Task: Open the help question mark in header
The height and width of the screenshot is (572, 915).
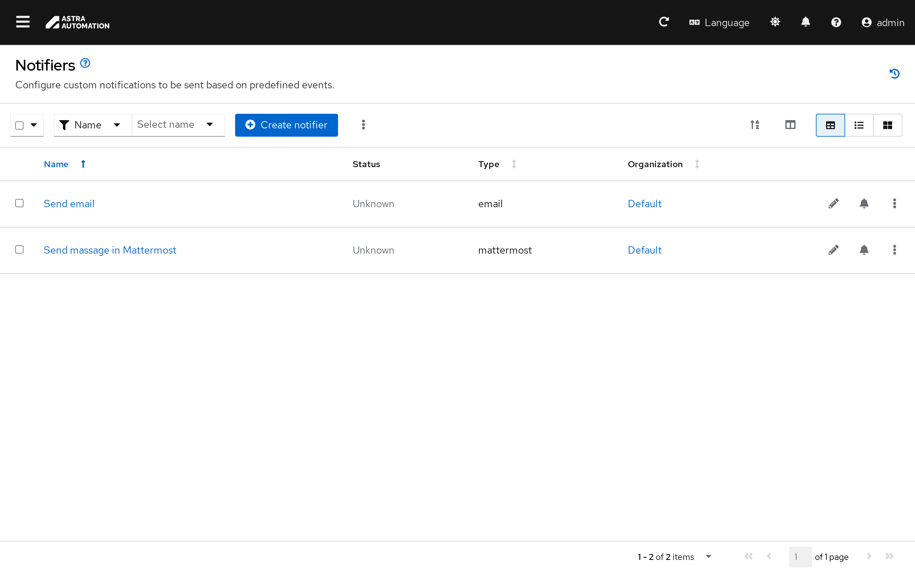Action: [836, 22]
